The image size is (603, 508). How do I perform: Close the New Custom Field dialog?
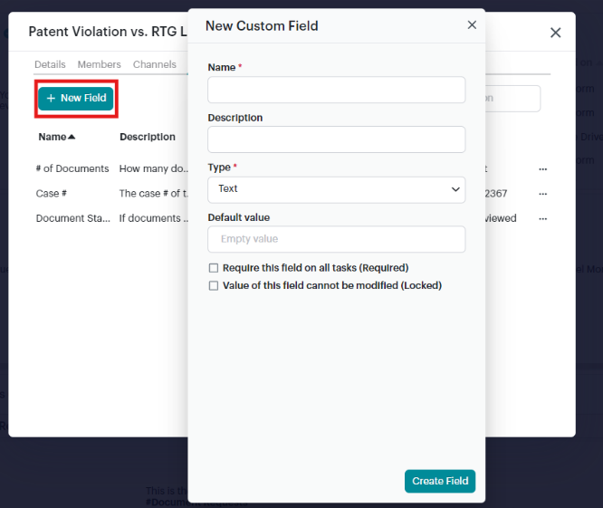click(472, 25)
